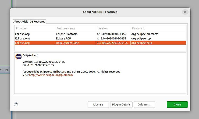The height and width of the screenshot is (119, 199).
Task: Click the Eclipse.org provider in the Eclipse RCP row
Action: 22,39
